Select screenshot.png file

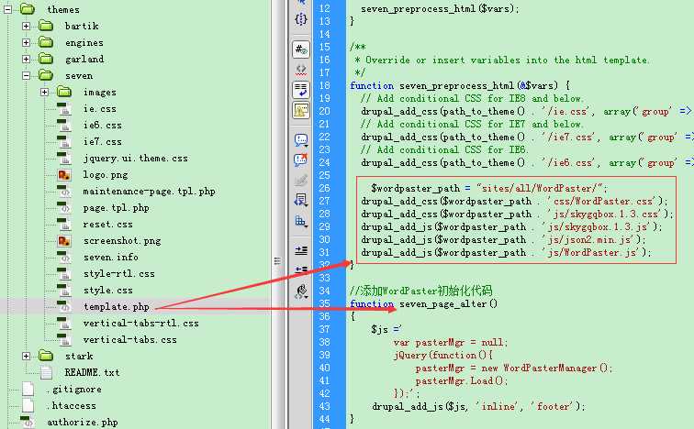point(122,241)
